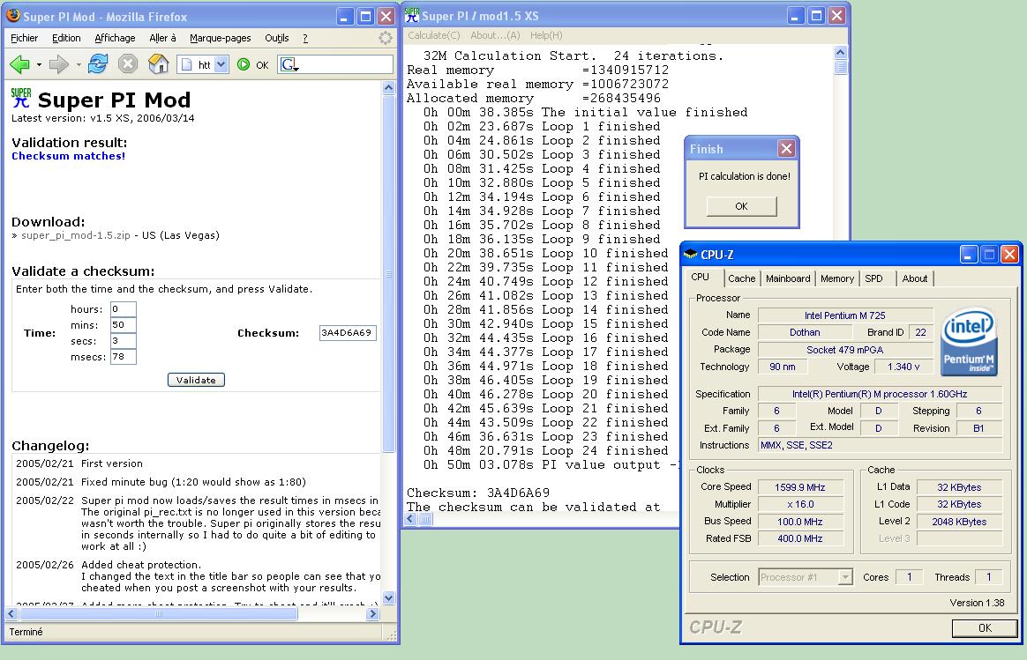Click CPU-Z title bar icon

(690, 255)
